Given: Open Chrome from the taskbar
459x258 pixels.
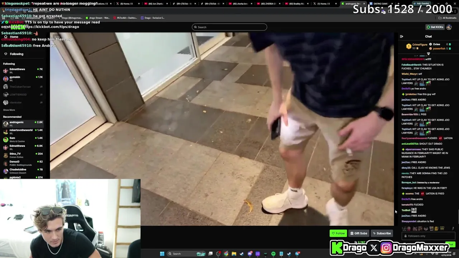Looking at the screenshot, I should pos(226,254).
